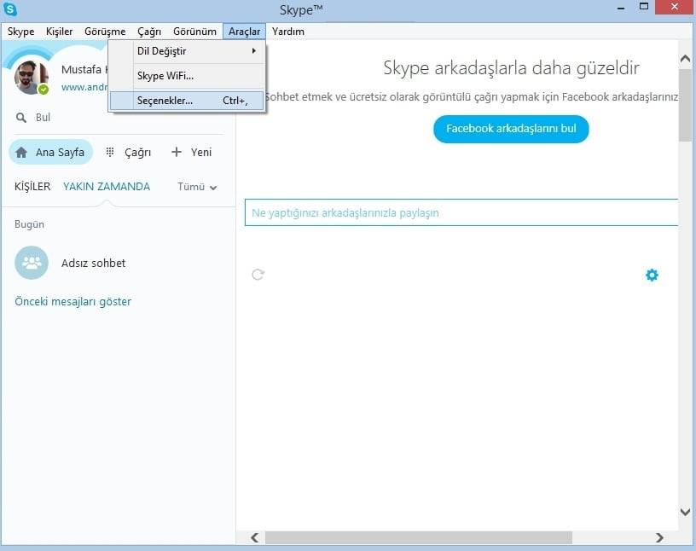The width and height of the screenshot is (696, 551).
Task: Click the horizontal scrollbar right arrow
Action: coord(659,538)
